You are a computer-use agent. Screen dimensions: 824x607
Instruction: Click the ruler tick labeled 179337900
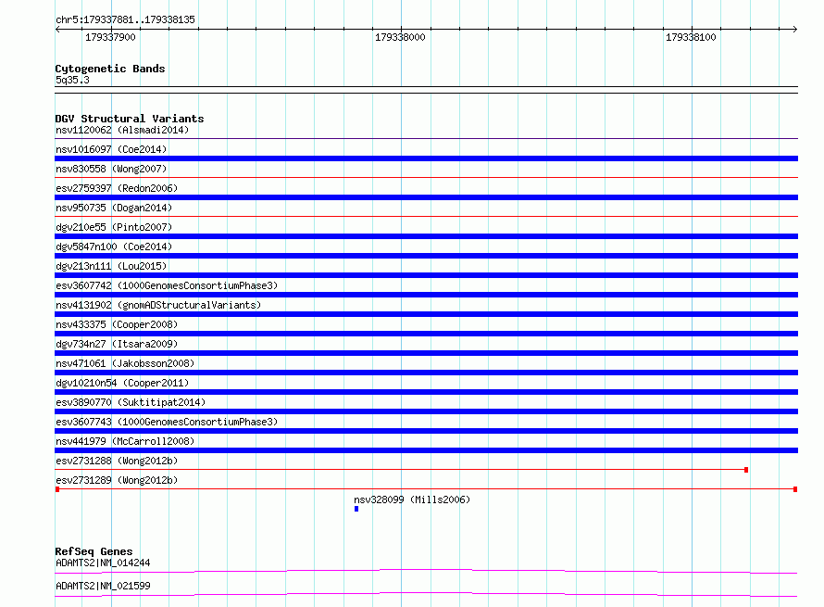pyautogui.click(x=110, y=37)
